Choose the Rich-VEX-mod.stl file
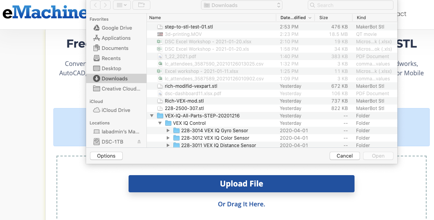 [184, 101]
